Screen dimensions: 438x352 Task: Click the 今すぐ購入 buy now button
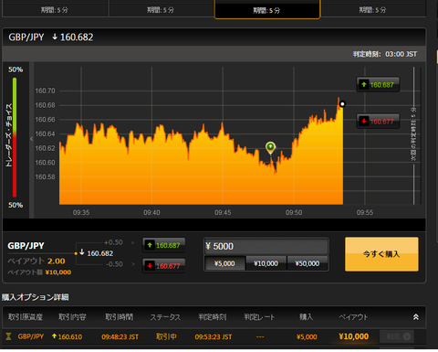[x=381, y=254]
